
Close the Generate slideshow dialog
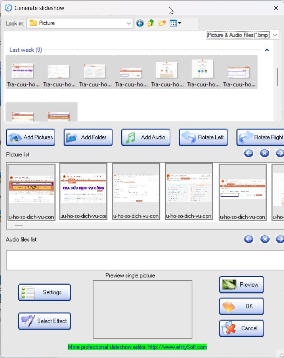click(276, 8)
